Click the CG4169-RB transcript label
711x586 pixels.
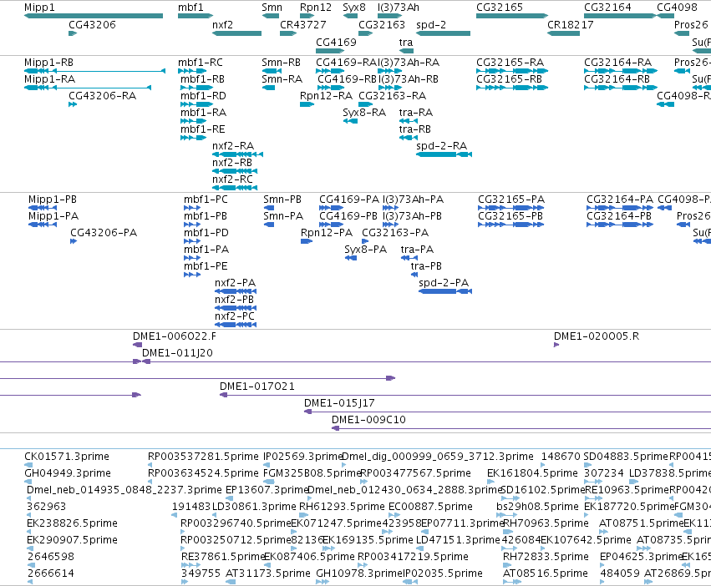pos(347,79)
